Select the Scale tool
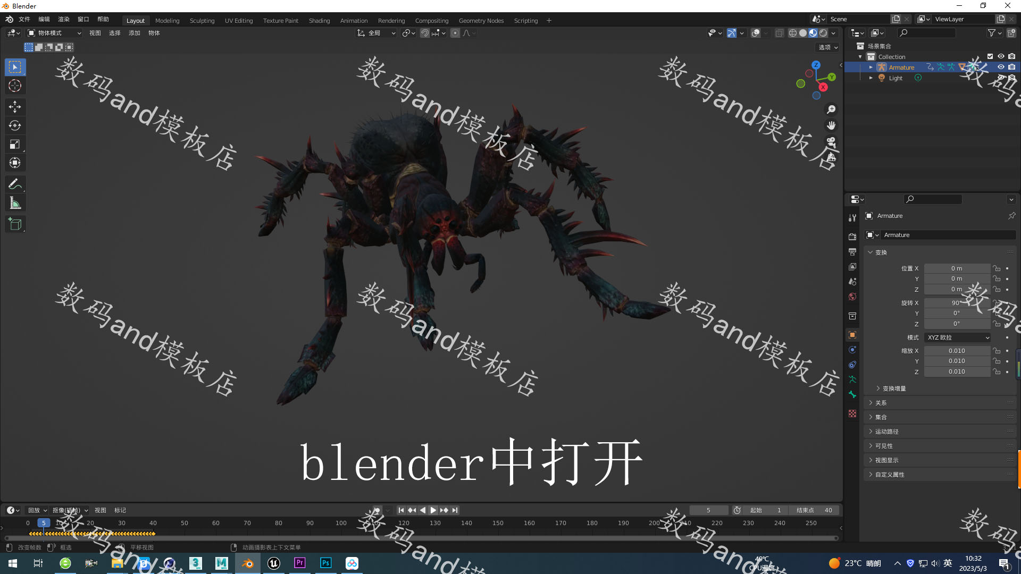The image size is (1021, 574). point(15,144)
